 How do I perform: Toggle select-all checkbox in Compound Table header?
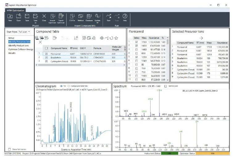click(46, 48)
